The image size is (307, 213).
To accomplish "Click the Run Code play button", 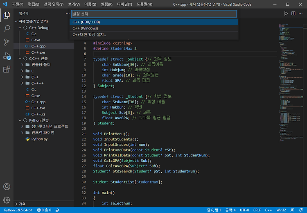I will coord(286,14).
